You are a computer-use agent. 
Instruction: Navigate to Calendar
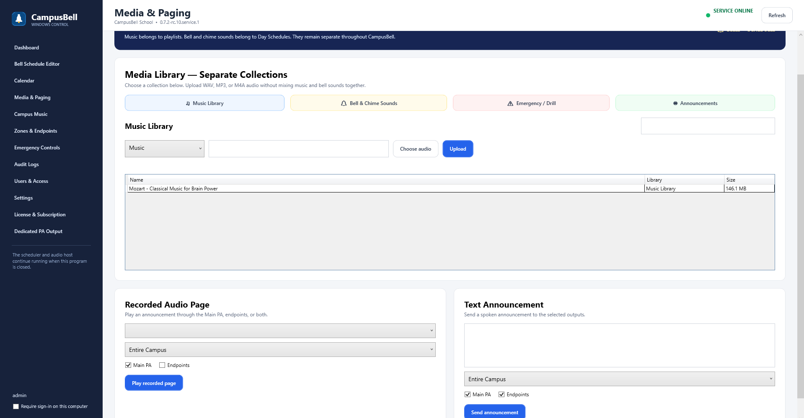click(x=24, y=81)
